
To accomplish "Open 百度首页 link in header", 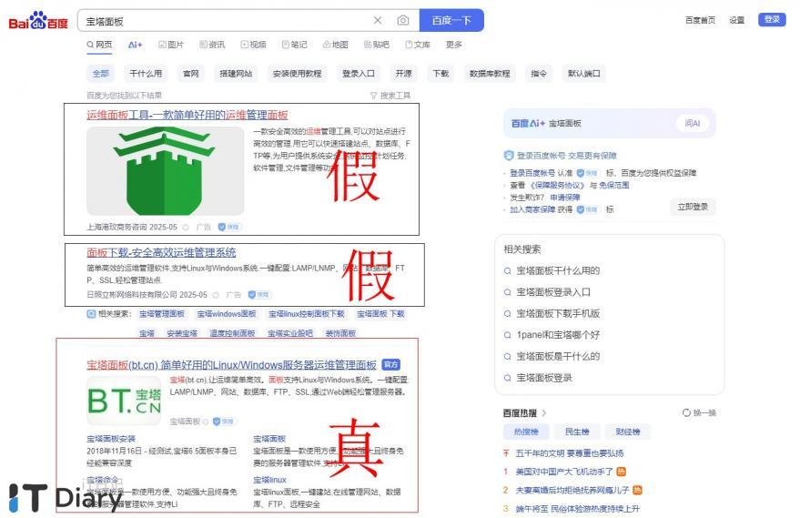I will click(700, 20).
